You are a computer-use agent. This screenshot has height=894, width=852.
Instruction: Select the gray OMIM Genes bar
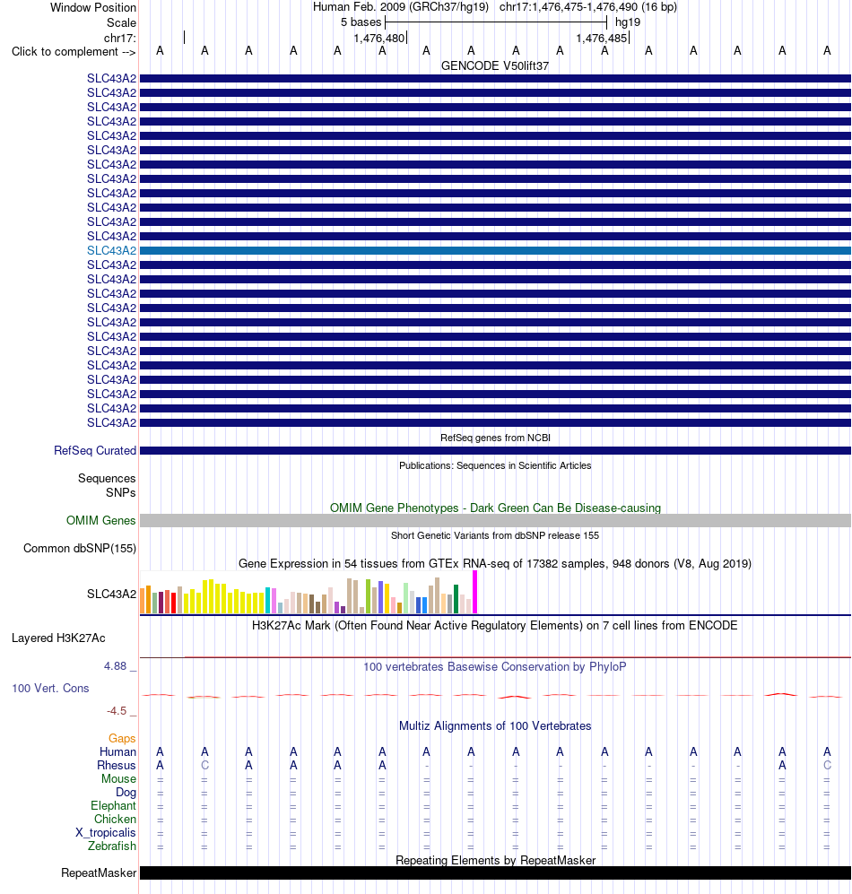(495, 521)
